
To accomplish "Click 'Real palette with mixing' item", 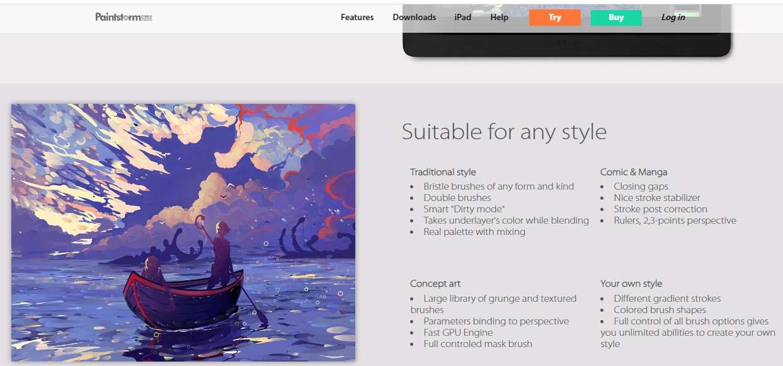I will pos(474,232).
